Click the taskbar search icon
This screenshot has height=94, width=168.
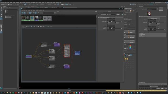tap(4, 93)
